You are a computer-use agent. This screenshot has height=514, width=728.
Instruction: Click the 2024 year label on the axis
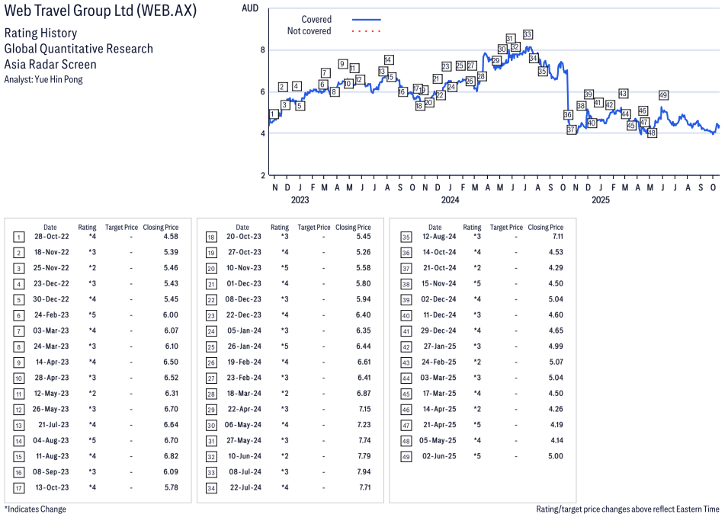[450, 200]
